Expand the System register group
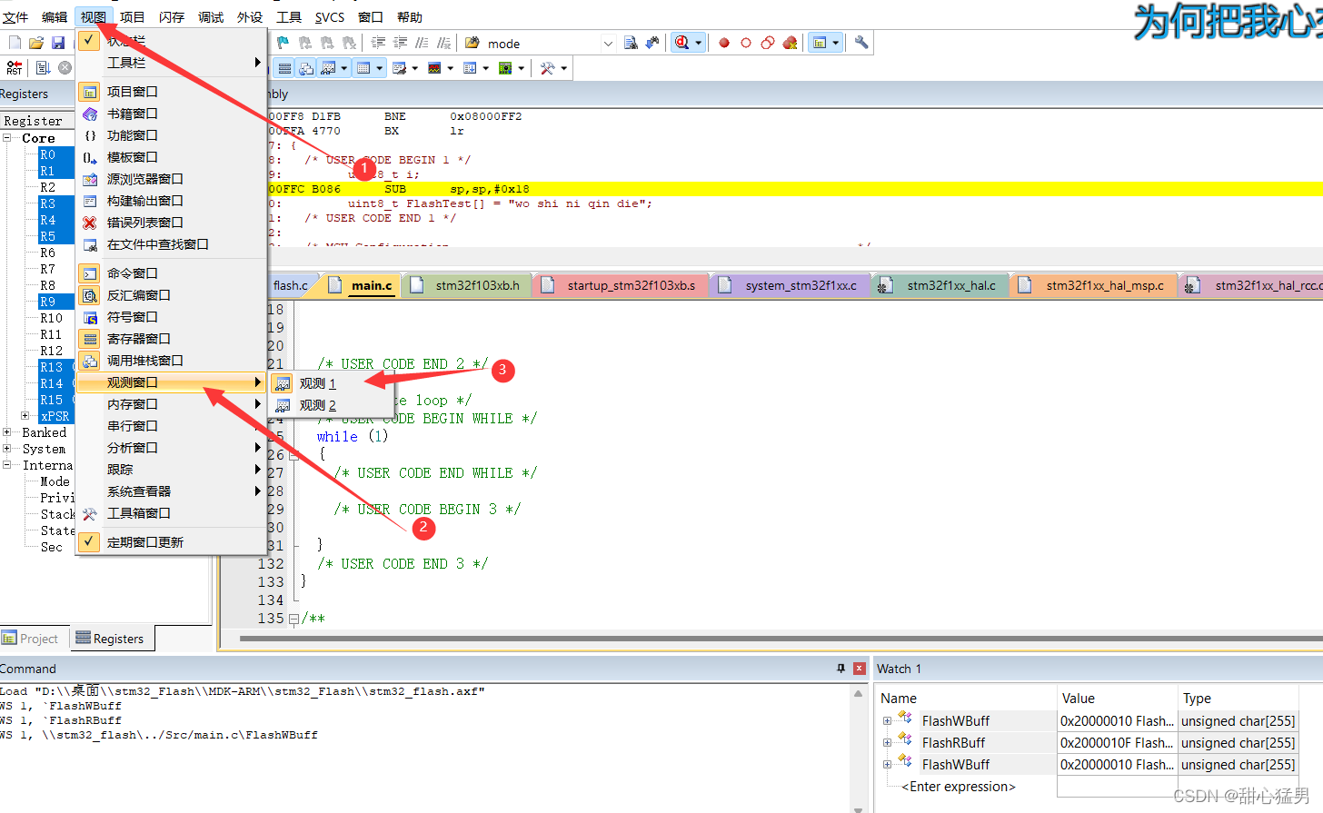1323x813 pixels. (x=7, y=449)
